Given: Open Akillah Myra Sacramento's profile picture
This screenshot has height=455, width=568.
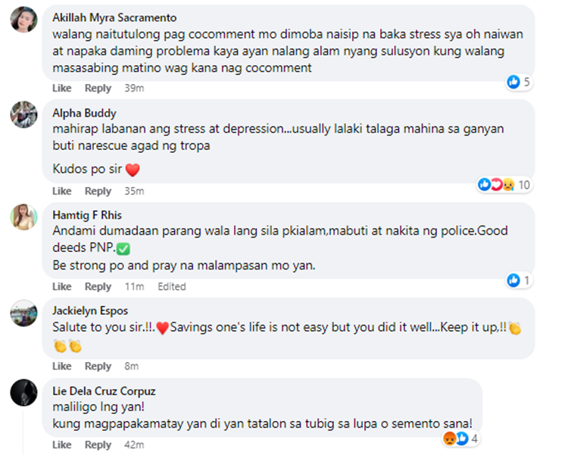Looking at the screenshot, I should 24,19.
